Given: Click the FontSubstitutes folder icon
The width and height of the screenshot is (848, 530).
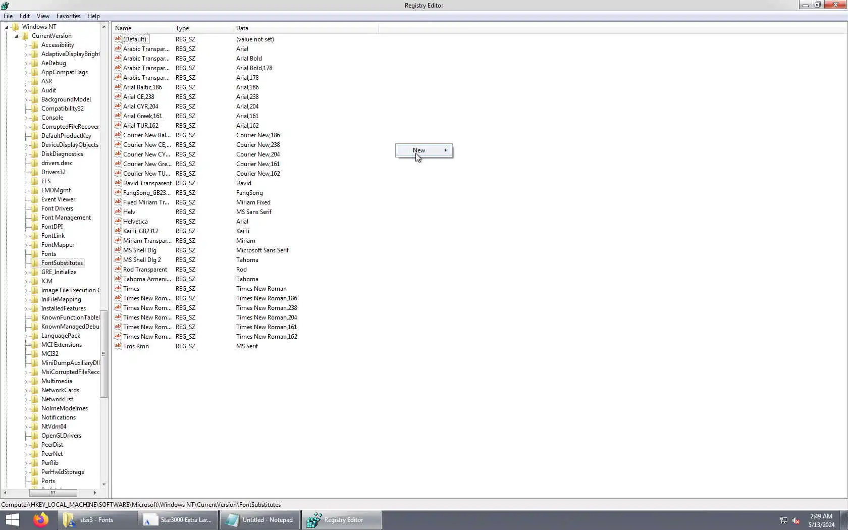Looking at the screenshot, I should (x=34, y=263).
